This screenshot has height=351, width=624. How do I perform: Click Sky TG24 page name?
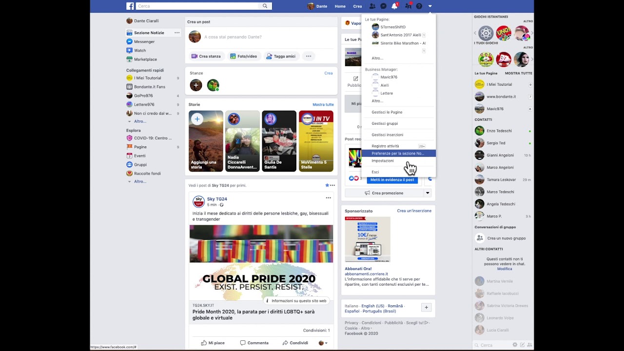(217, 199)
